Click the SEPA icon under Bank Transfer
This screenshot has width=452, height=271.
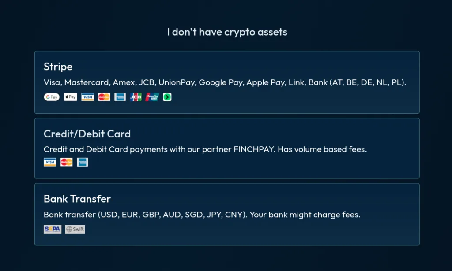point(53,229)
